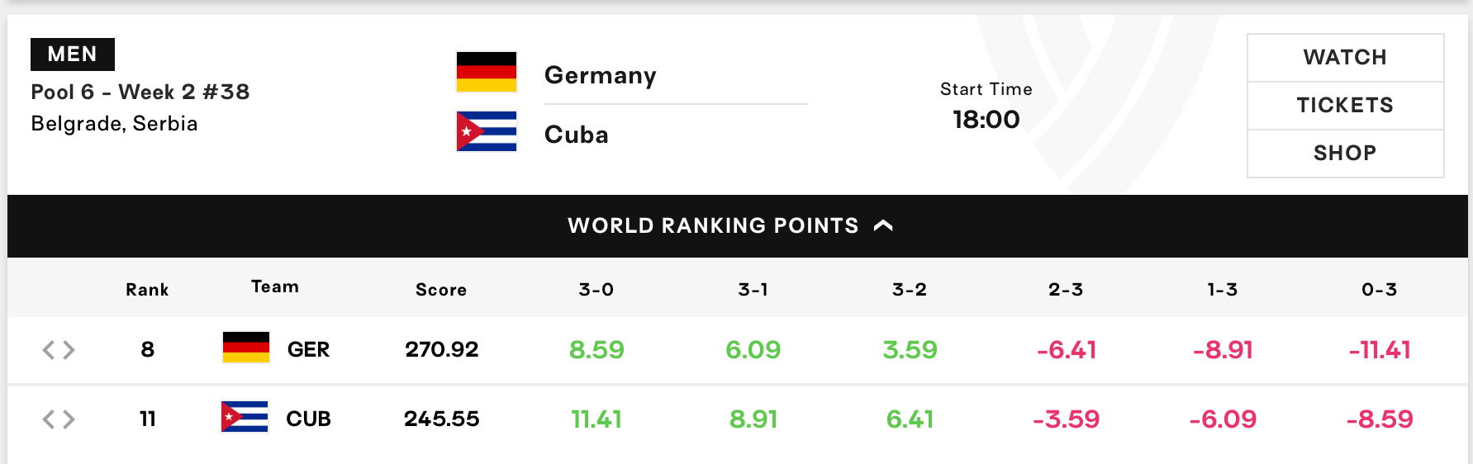The width and height of the screenshot is (1473, 464).
Task: Click the right arrow in Germany row
Action: coord(69,350)
